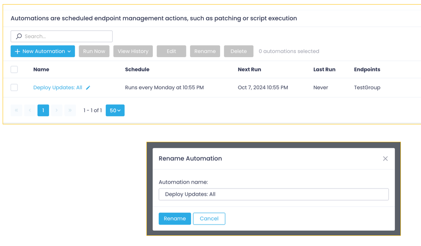421x246 pixels.
Task: Sort by Next Run column header
Action: pos(249,69)
